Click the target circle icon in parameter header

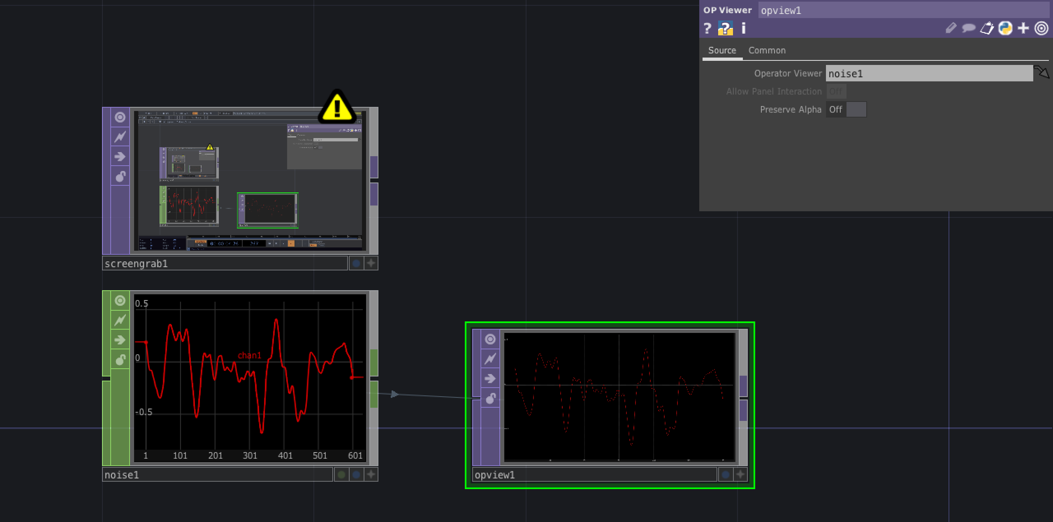point(1041,28)
